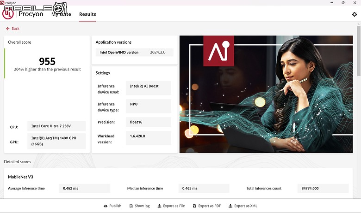The width and height of the screenshot is (361, 213).
Task: Click the MobileNet V3 heading
Action: click(20, 177)
